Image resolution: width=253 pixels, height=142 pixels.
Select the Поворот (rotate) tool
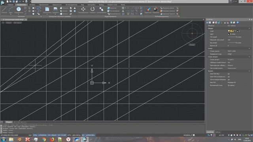tap(93, 9)
